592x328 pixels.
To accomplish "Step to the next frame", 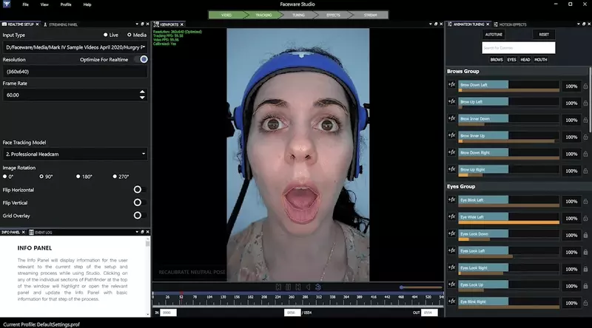I will 298,287.
